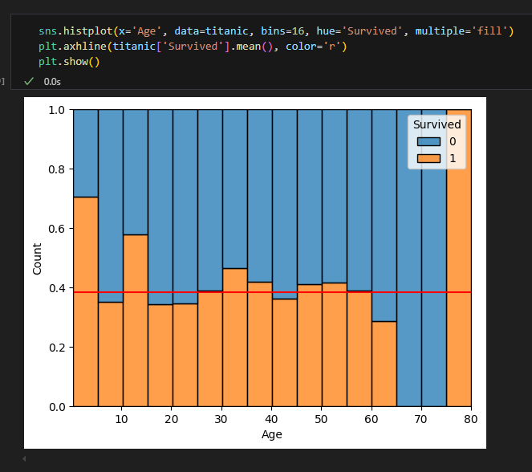
Task: Click the y-axis tick label 0.4
Action: (57, 288)
